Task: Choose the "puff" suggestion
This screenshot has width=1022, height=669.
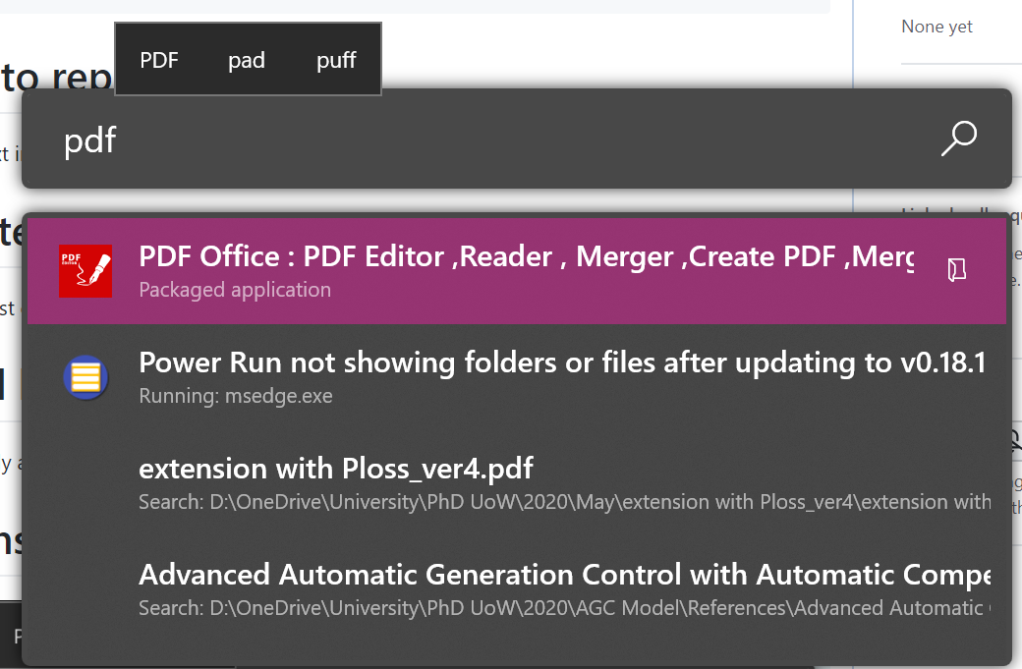Action: tap(336, 59)
